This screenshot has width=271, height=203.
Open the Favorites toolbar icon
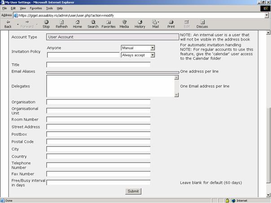point(108,22)
